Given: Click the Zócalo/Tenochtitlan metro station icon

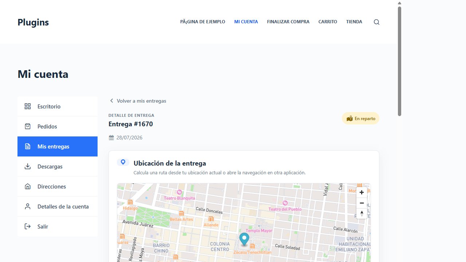Looking at the screenshot, I should pos(252,246).
